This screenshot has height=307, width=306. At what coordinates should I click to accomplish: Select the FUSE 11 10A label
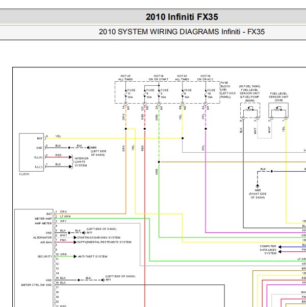click(131, 93)
